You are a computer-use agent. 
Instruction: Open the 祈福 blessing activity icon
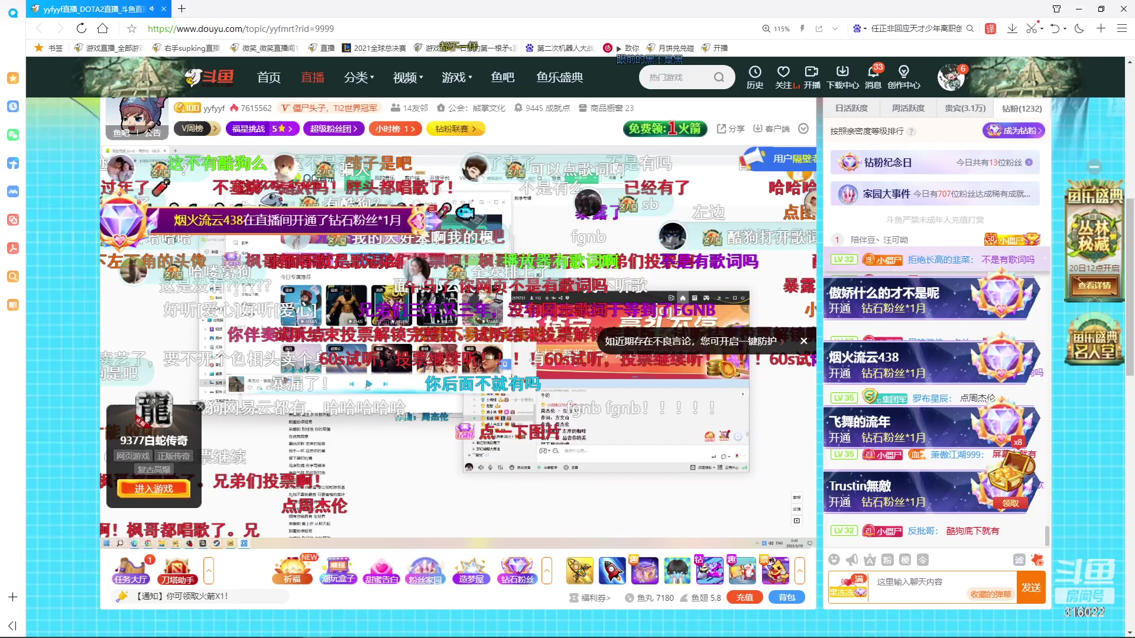pos(292,571)
